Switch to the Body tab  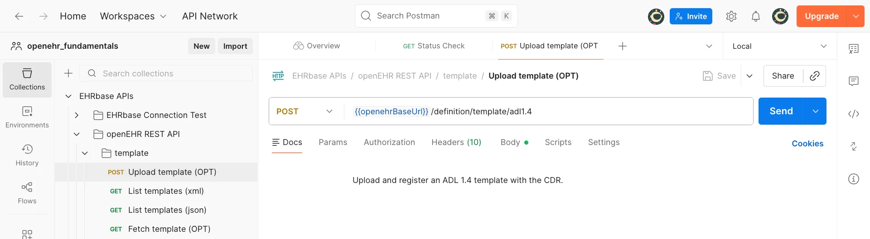tap(514, 142)
